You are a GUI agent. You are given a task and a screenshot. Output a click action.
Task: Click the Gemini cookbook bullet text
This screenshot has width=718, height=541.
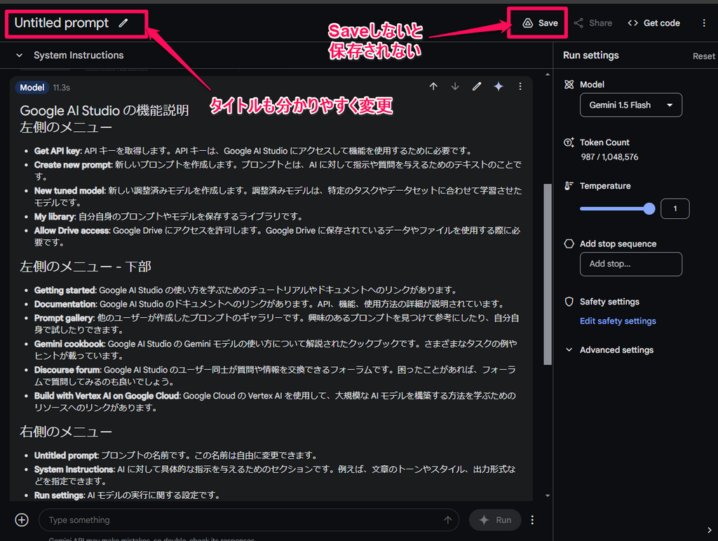276,349
